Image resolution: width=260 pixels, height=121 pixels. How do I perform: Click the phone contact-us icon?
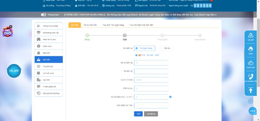coord(251,76)
